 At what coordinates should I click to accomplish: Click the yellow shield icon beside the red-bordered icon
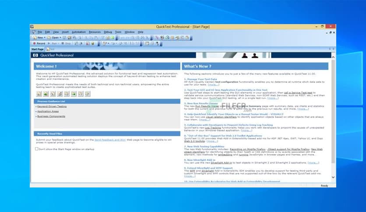[93, 43]
